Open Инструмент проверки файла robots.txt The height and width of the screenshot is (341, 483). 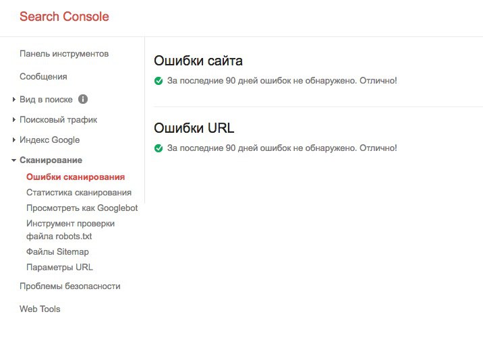click(71, 230)
